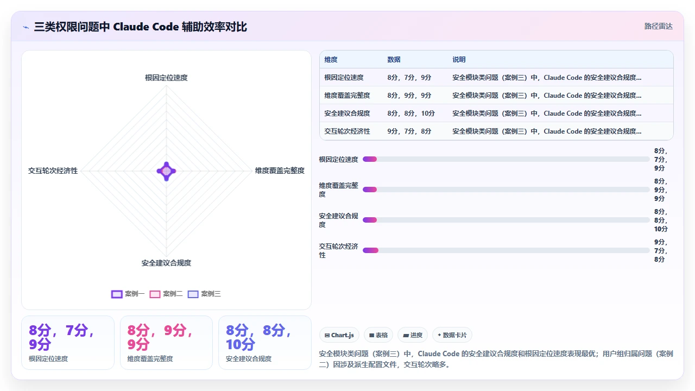This screenshot has height=391, width=695.
Task: Click the 交互轮次经济性 label beside its progress bar
Action: pyautogui.click(x=339, y=250)
